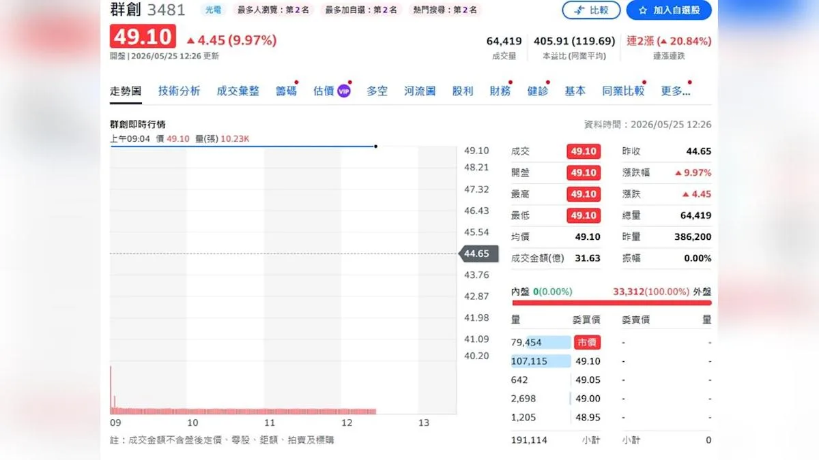The width and height of the screenshot is (819, 460).
Task: Click the 49.05 bid price
Action: tap(588, 380)
